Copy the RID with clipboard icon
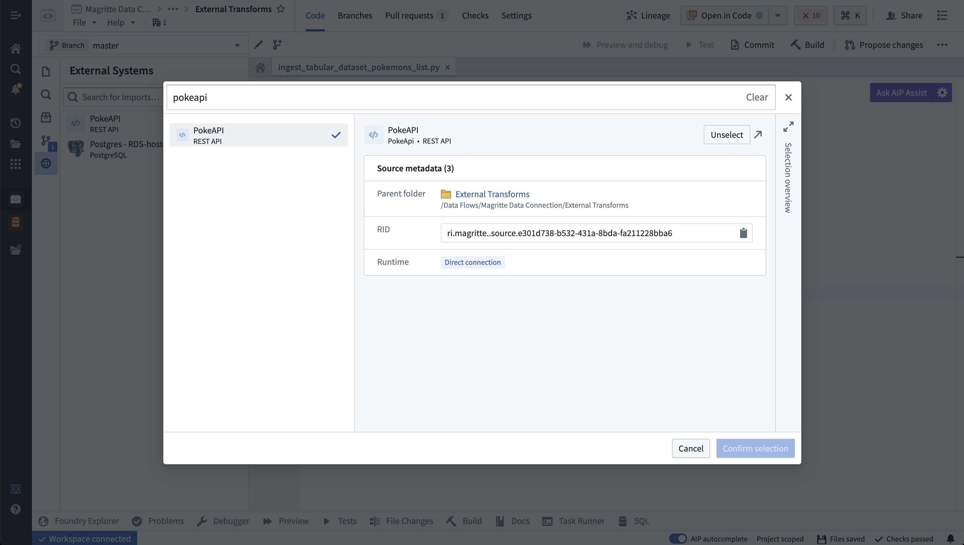 (743, 233)
